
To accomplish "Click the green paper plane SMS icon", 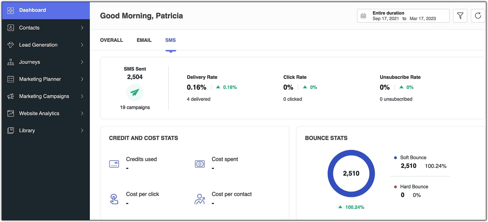I will pyautogui.click(x=135, y=92).
